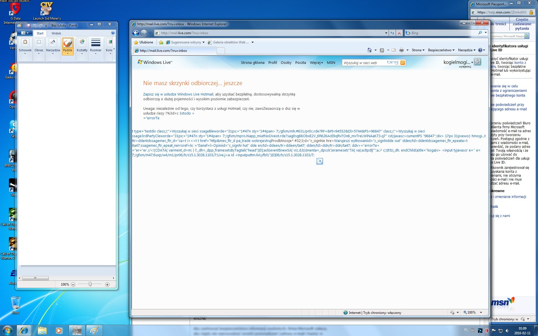Click the Wyszukaj w sieci web field
This screenshot has width=538, height=336.
point(364,63)
